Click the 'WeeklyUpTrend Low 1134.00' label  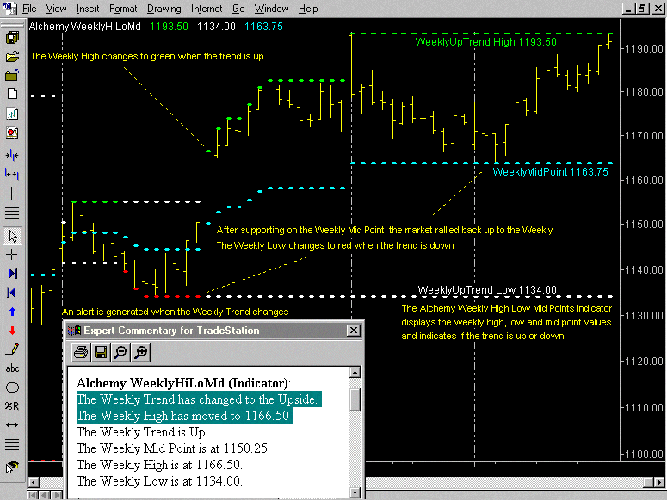click(487, 289)
